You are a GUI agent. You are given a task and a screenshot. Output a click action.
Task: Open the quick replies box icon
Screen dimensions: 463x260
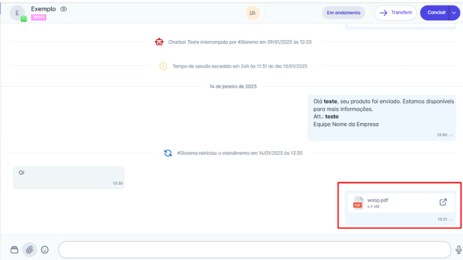(x=14, y=250)
